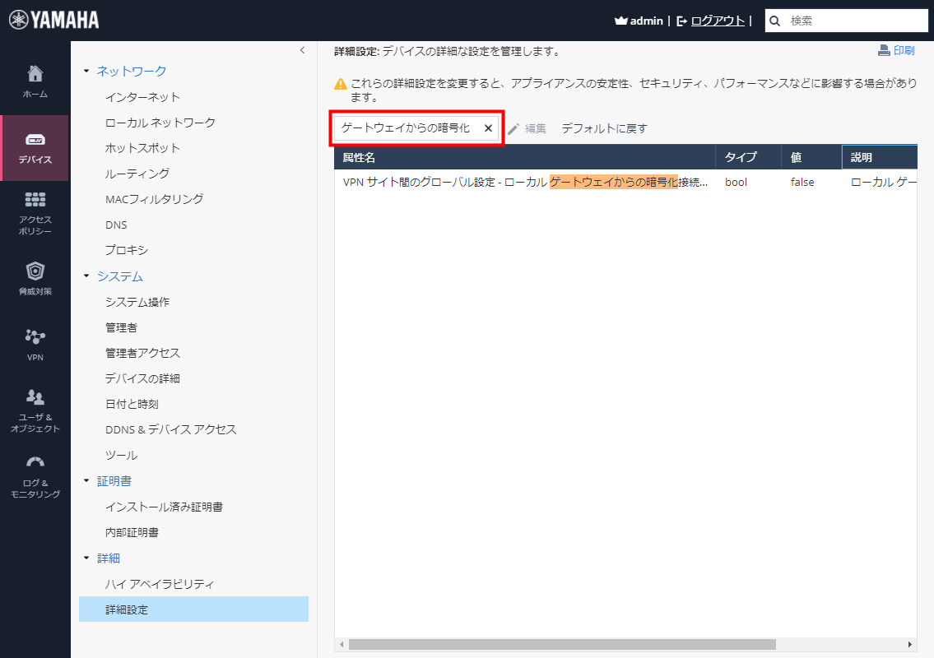The width and height of the screenshot is (934, 658).
Task: Collapse the sidebar with the chevron
Action: click(x=301, y=50)
